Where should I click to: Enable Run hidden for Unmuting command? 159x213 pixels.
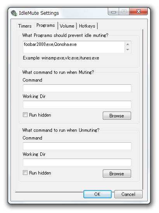25,173
